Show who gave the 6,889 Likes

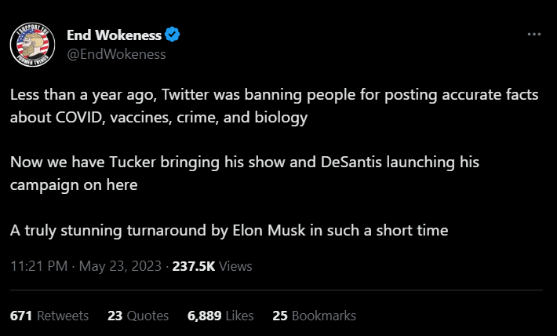coord(220,316)
